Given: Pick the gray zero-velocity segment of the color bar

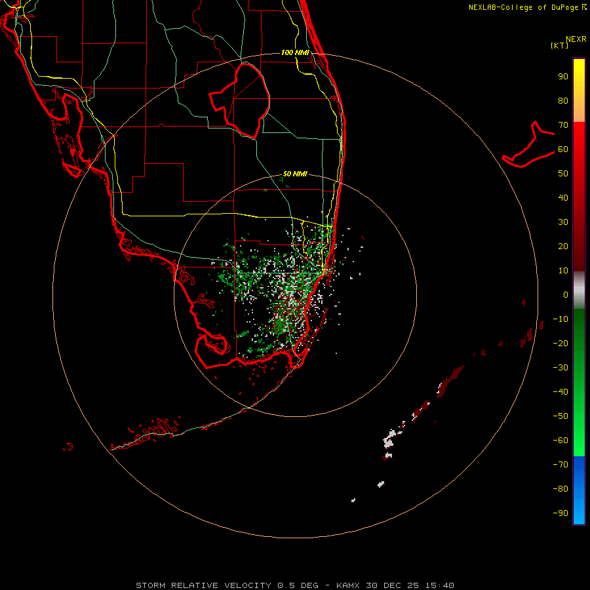Looking at the screenshot, I should (x=579, y=290).
